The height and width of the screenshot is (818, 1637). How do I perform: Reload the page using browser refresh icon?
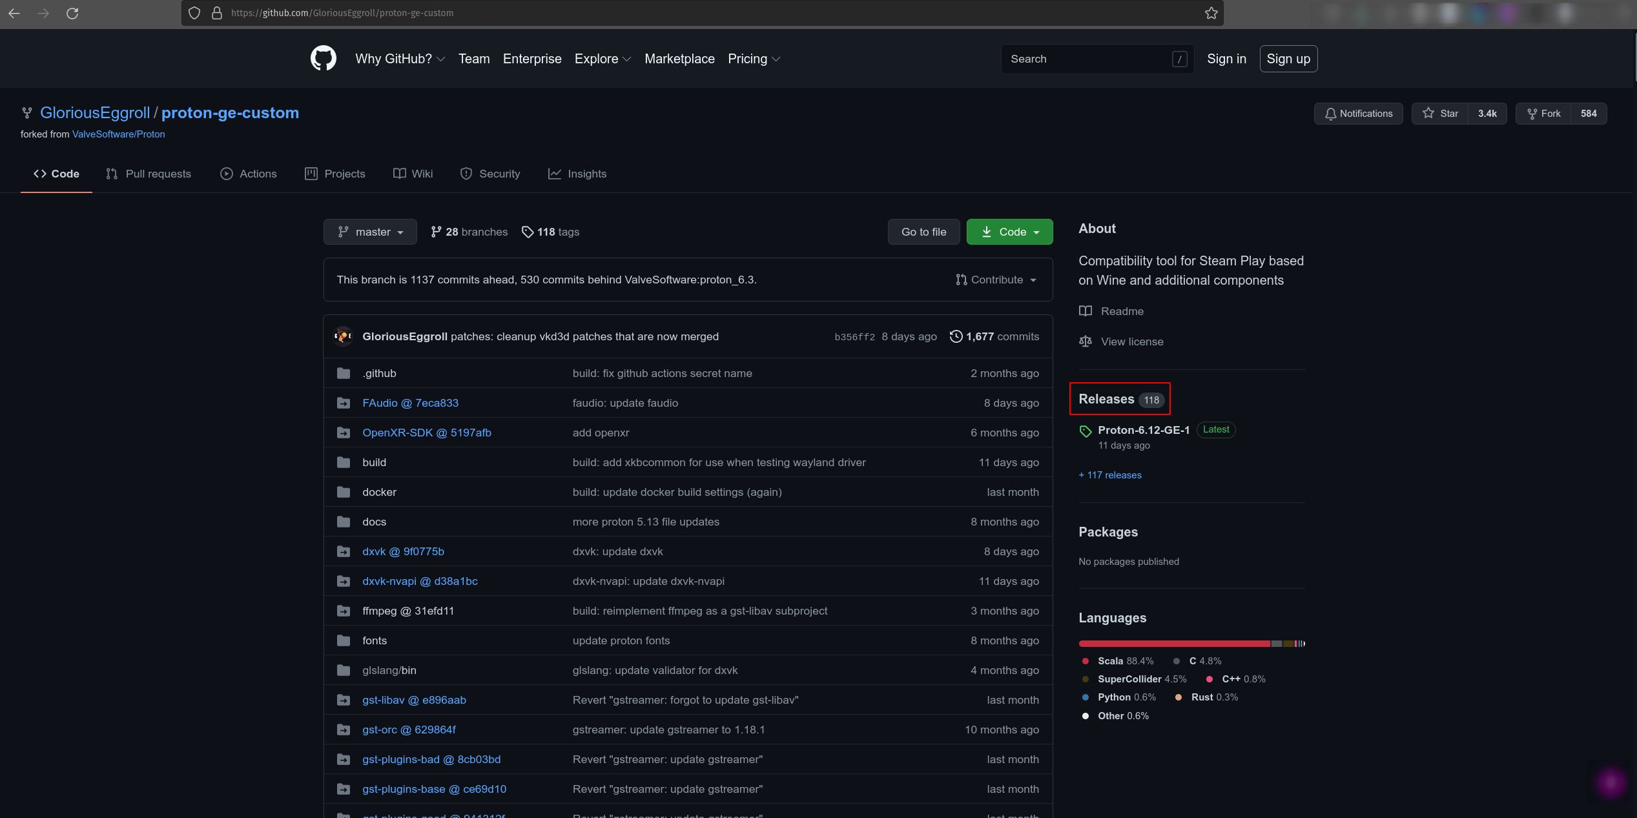72,13
